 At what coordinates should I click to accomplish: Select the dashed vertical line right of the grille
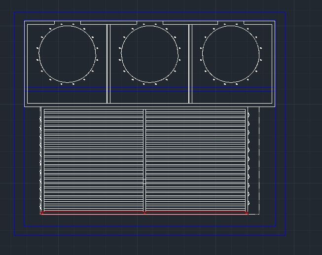(x=259, y=160)
